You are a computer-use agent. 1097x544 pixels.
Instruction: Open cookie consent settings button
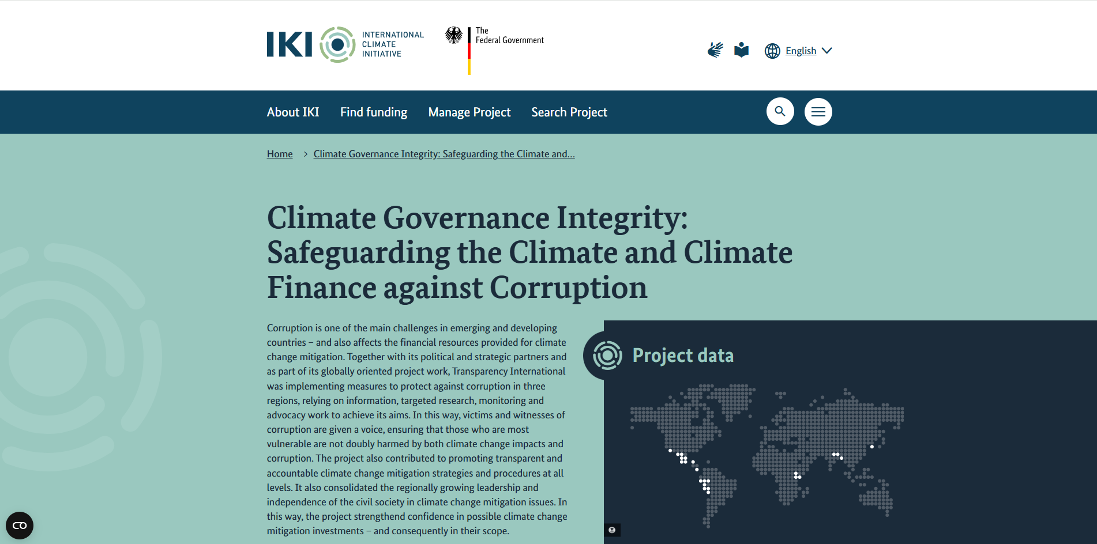(x=20, y=525)
